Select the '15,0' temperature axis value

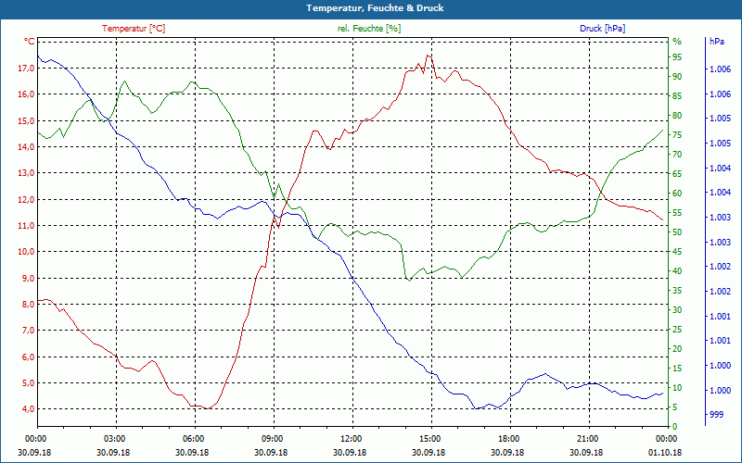click(x=26, y=120)
